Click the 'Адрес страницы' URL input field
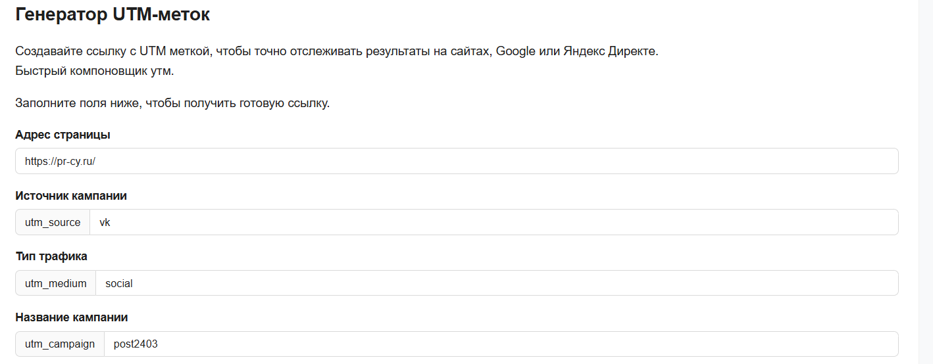Screen dimensions: 933x364 (457, 161)
